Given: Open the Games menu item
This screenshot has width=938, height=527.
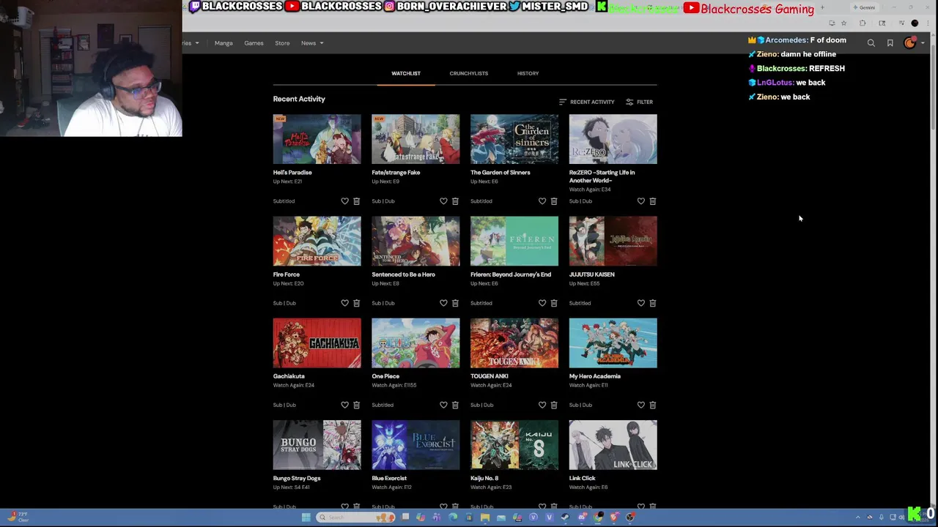Looking at the screenshot, I should click(x=254, y=43).
